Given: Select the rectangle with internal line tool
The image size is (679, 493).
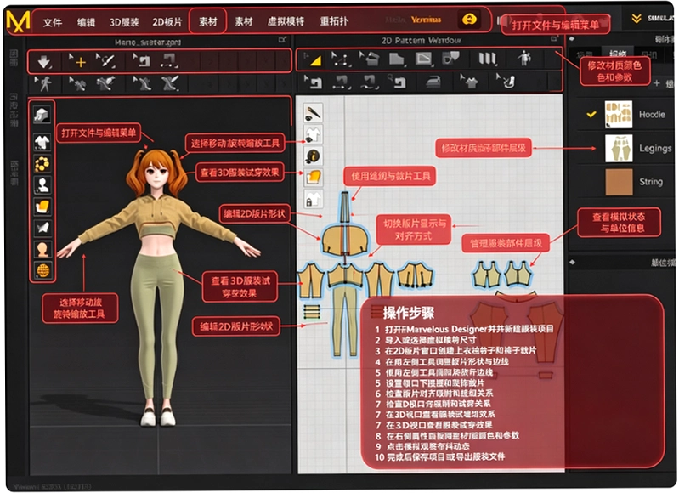Looking at the screenshot, I should [x=423, y=59].
